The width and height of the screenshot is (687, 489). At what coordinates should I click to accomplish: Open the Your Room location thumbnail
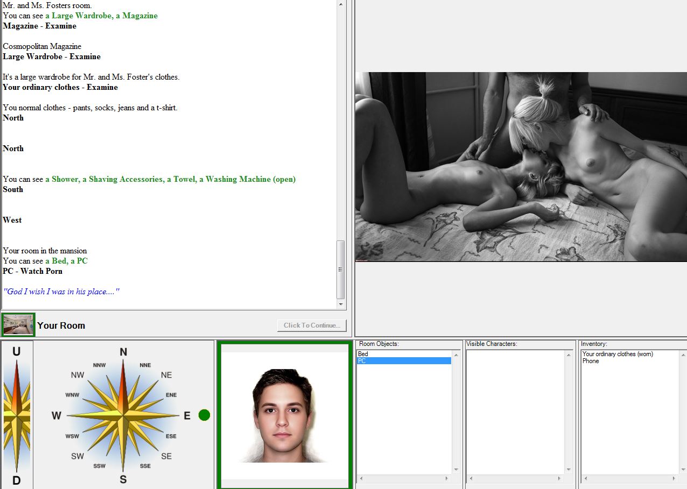click(x=18, y=325)
